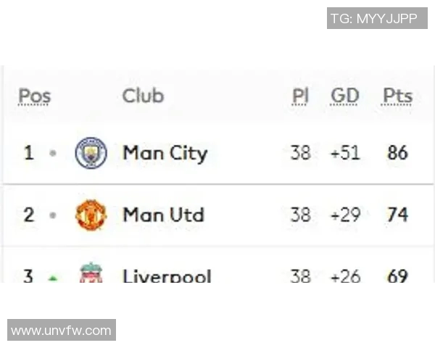Sort table by Pos column header

coord(34,96)
